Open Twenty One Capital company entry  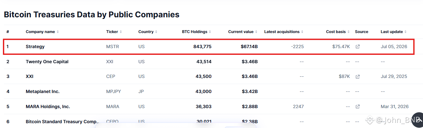(x=47, y=62)
